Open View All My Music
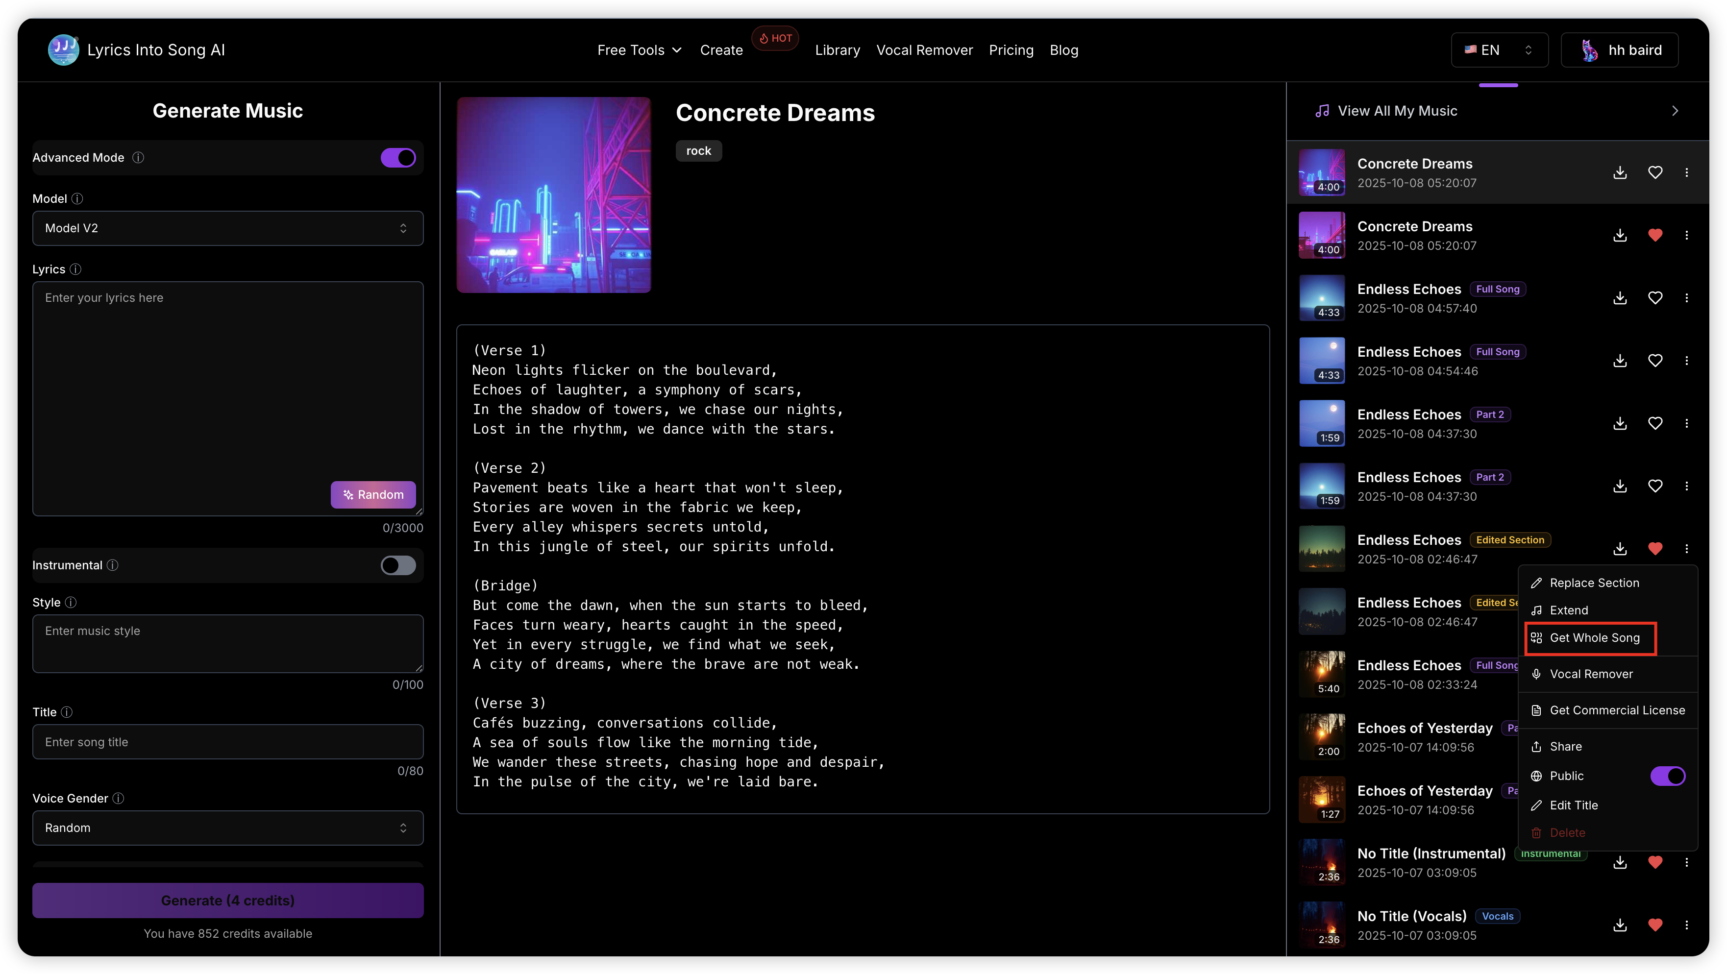Viewport: 1727px width, 974px height. pos(1397,111)
